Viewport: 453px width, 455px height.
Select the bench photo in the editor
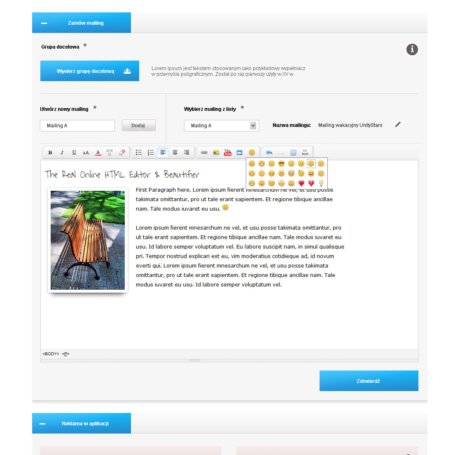tap(88, 240)
